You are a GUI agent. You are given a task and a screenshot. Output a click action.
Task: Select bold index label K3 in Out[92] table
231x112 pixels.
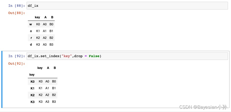click(33, 102)
